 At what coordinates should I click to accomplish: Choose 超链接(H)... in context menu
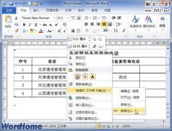89,98
